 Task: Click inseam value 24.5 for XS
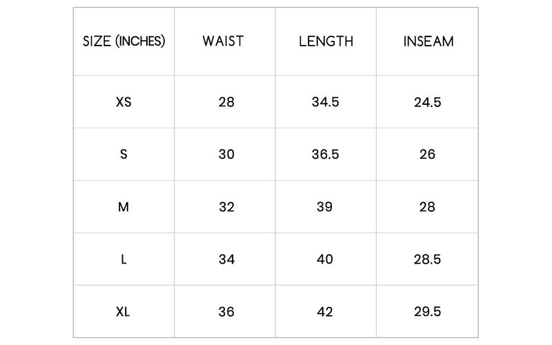(428, 102)
